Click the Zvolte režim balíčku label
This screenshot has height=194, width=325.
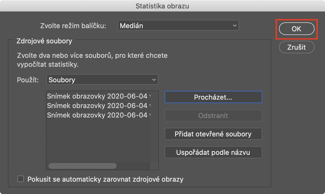tap(73, 26)
